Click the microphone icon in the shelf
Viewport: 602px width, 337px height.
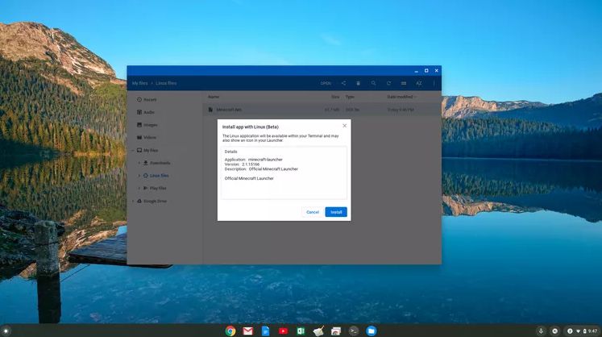541,331
